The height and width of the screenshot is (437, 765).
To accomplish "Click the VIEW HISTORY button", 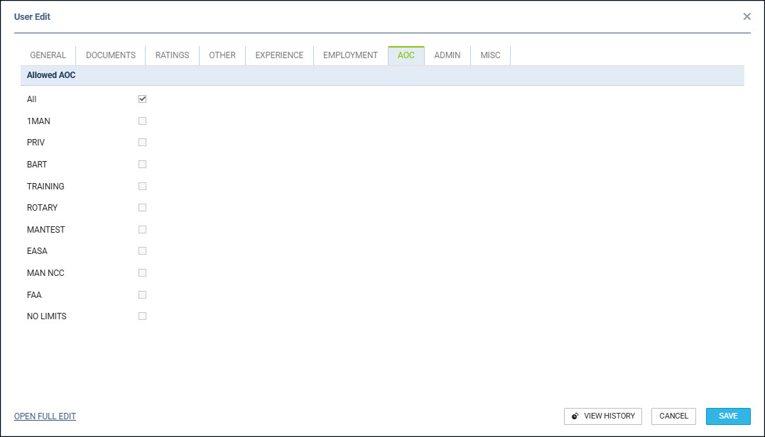I will pos(603,416).
